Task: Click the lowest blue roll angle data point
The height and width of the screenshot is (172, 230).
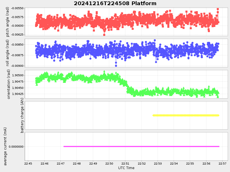Action: pos(116,66)
